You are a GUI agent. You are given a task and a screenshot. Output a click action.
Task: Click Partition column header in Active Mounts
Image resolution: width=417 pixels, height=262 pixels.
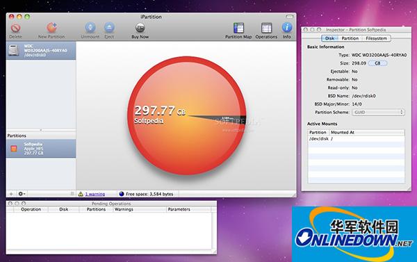click(x=318, y=132)
